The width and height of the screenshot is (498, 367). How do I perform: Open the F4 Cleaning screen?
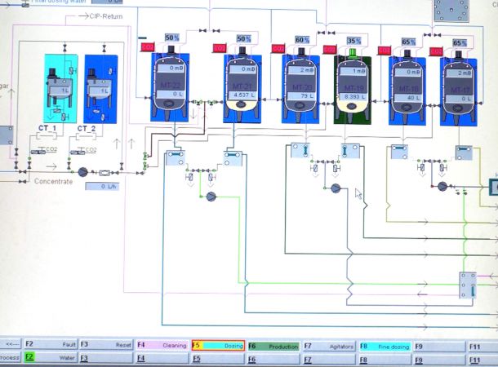(x=162, y=346)
